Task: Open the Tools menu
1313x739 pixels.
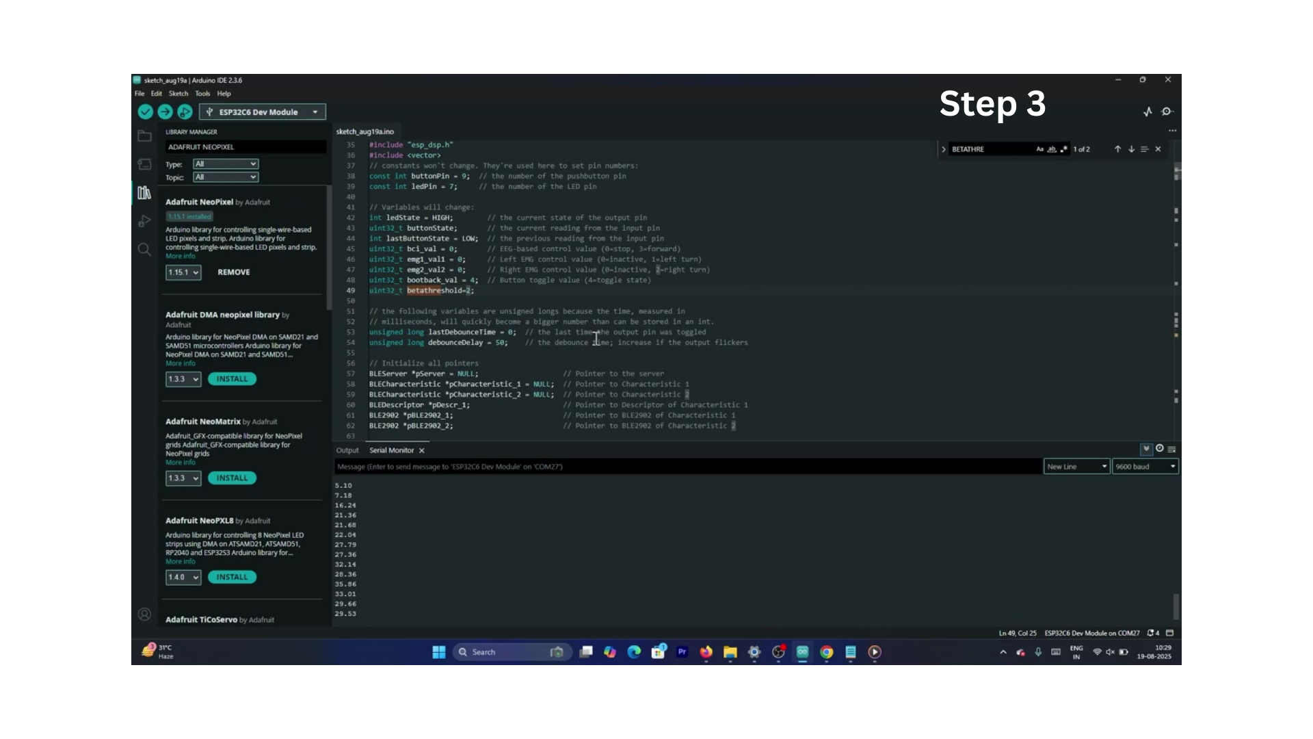Action: tap(202, 94)
